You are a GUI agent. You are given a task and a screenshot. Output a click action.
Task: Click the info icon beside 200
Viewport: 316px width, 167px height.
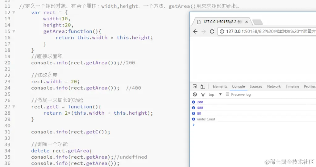pos(193,102)
